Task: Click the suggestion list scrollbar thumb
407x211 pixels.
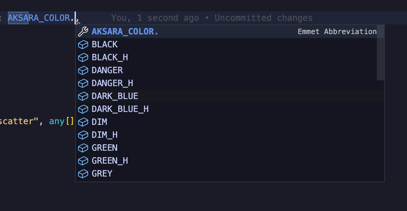Action: [x=380, y=52]
